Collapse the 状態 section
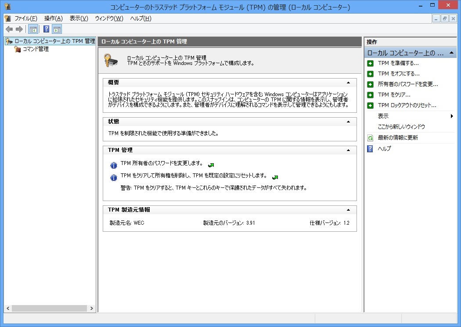Viewport: 461px width, 327px height. point(349,122)
